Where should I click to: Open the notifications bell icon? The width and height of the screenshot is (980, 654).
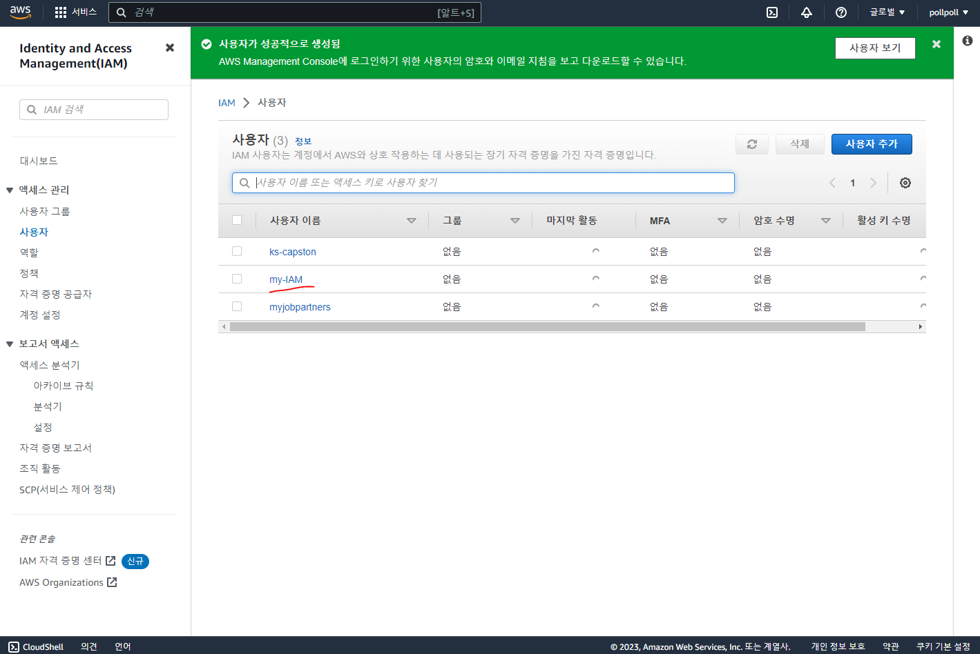807,12
